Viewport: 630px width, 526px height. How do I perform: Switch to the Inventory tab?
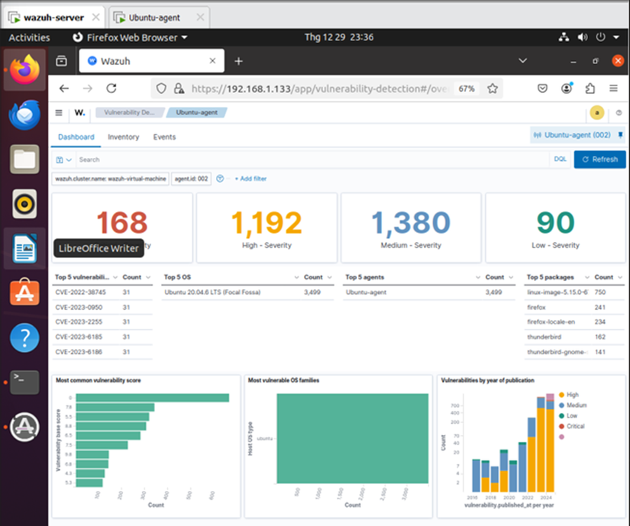(x=124, y=137)
